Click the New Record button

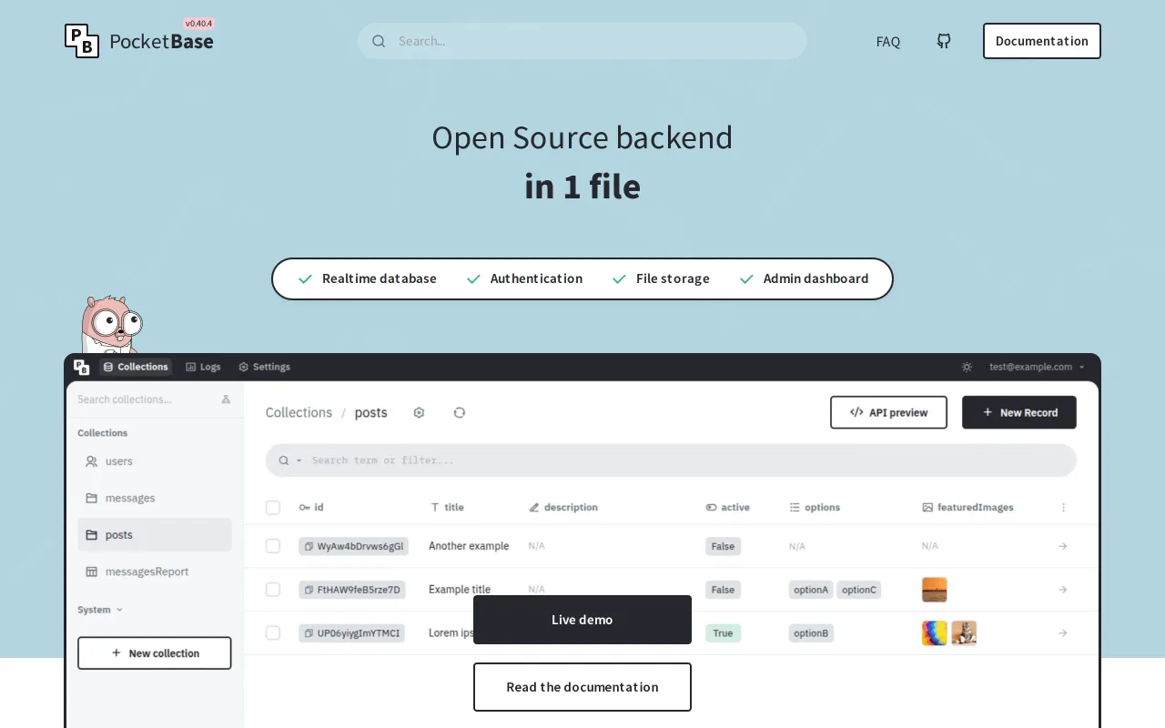(1019, 412)
